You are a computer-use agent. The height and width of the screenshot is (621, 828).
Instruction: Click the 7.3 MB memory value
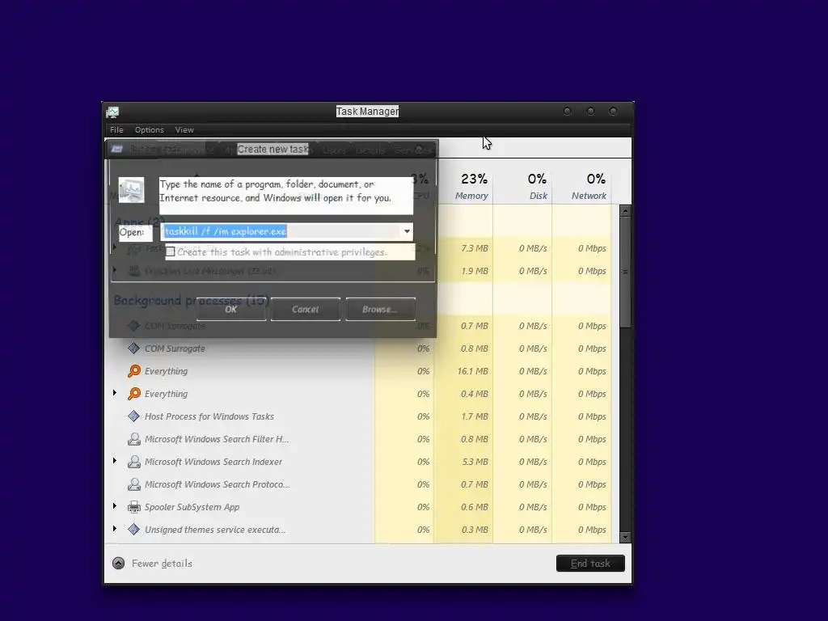474,248
